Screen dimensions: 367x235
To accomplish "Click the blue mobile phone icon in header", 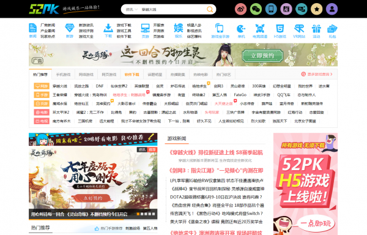I will click(271, 9).
